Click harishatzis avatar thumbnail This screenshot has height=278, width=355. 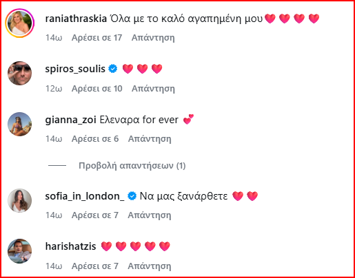[x=20, y=251]
